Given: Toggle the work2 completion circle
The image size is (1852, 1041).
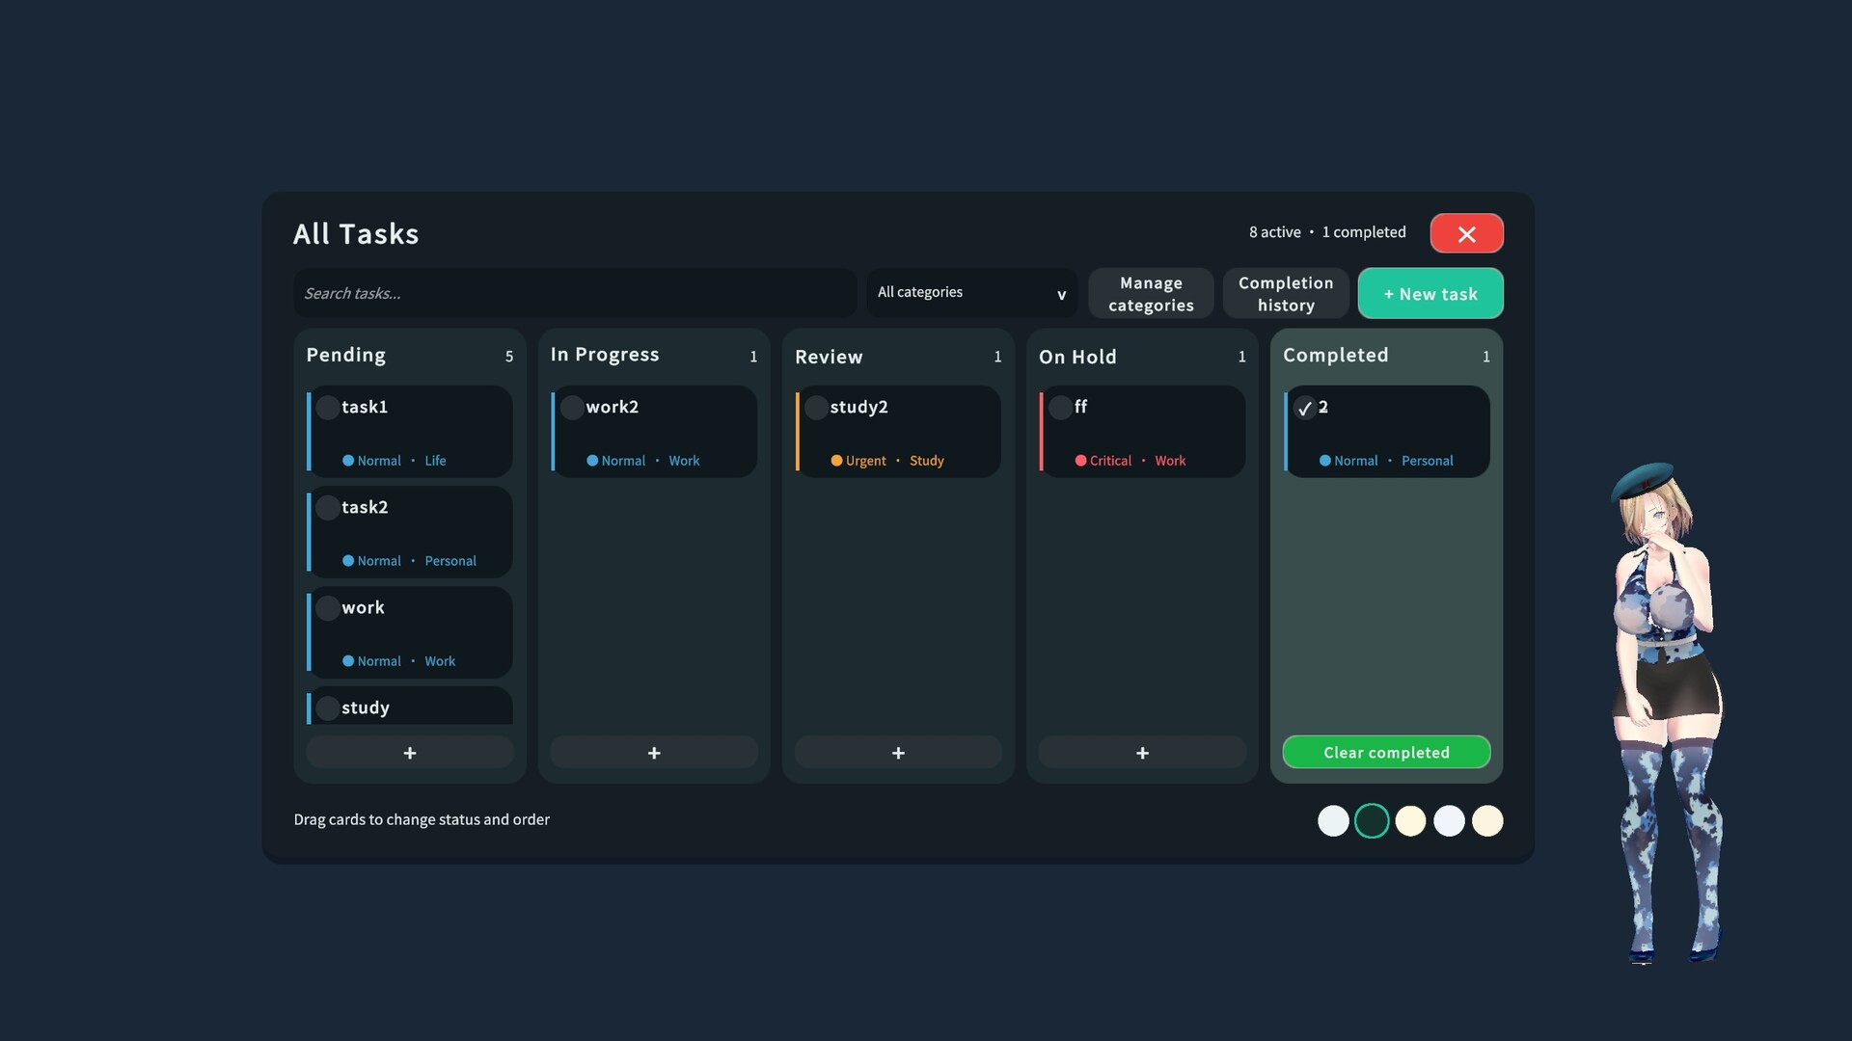Looking at the screenshot, I should click(x=572, y=408).
